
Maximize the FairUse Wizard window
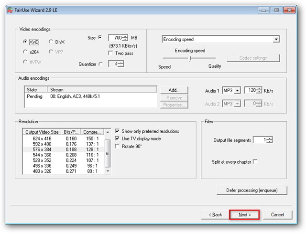point(276,10)
